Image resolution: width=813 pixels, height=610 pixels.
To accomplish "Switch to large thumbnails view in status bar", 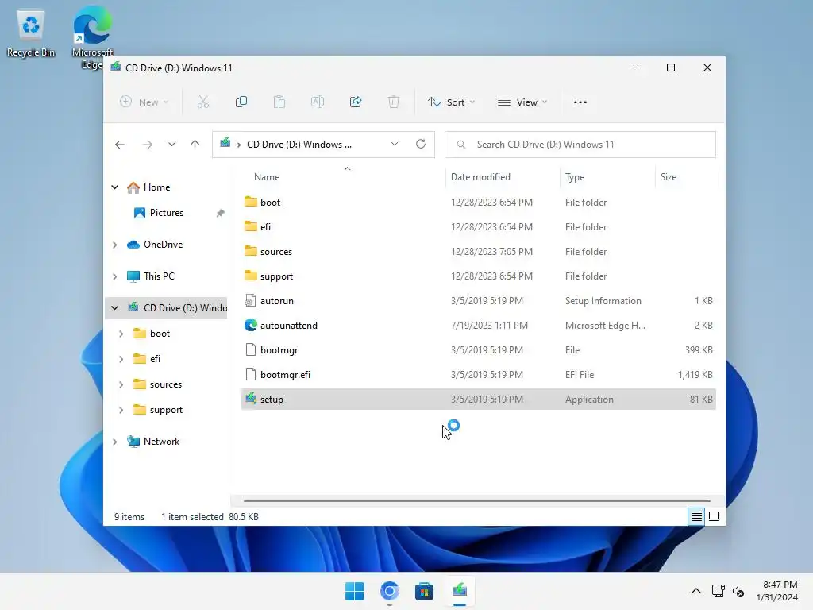I will [x=714, y=516].
